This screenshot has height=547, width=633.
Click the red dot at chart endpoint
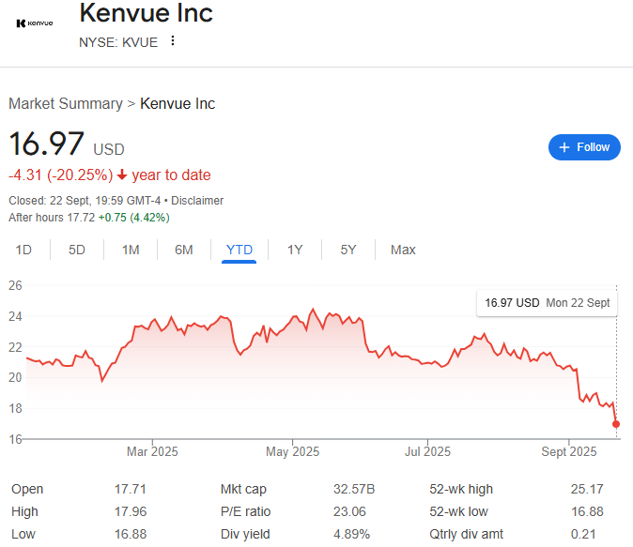click(616, 424)
